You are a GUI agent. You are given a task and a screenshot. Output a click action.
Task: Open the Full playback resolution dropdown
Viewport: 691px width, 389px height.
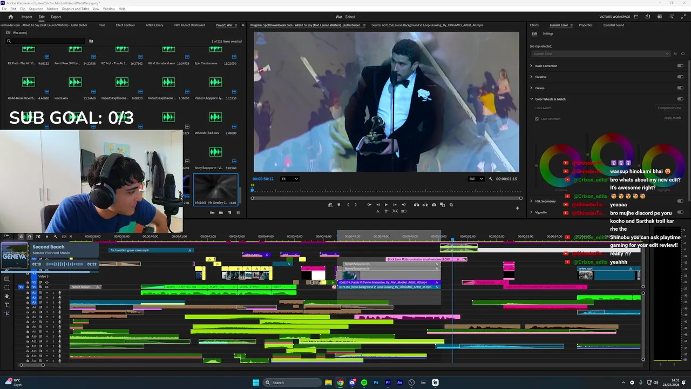[x=476, y=179]
